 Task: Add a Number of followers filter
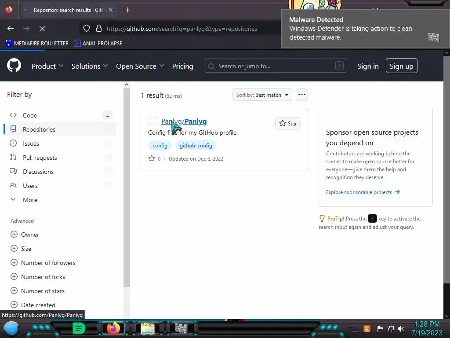tap(43, 263)
